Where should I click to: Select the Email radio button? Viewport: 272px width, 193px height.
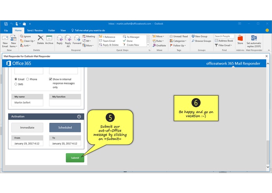pos(16,79)
